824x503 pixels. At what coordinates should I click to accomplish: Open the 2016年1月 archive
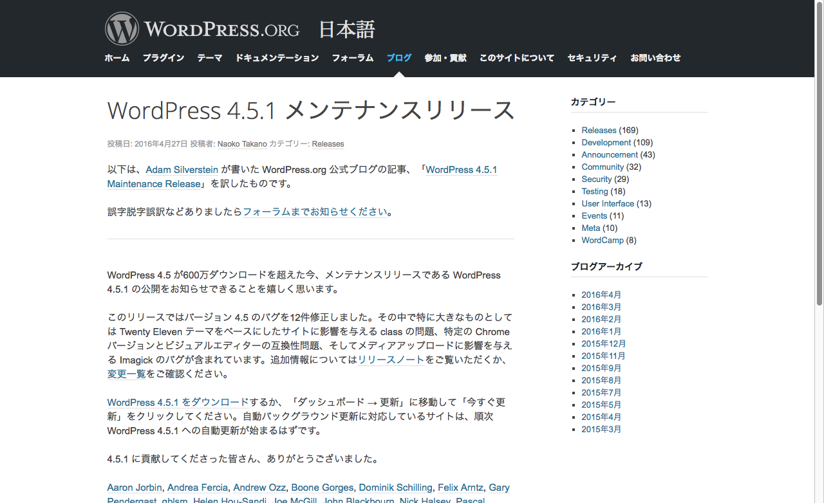601,331
